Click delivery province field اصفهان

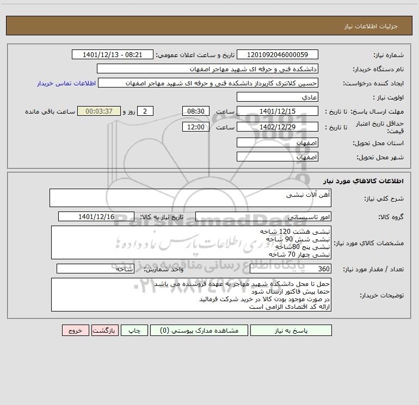(278, 142)
